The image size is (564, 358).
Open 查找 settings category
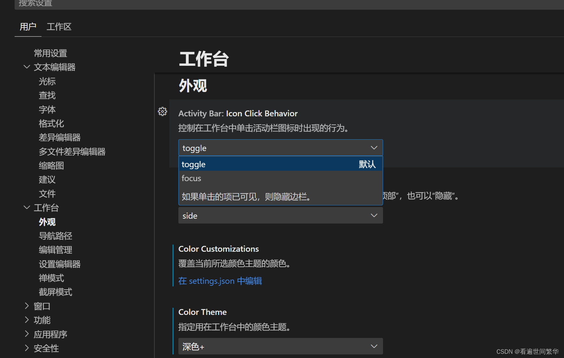(x=47, y=95)
